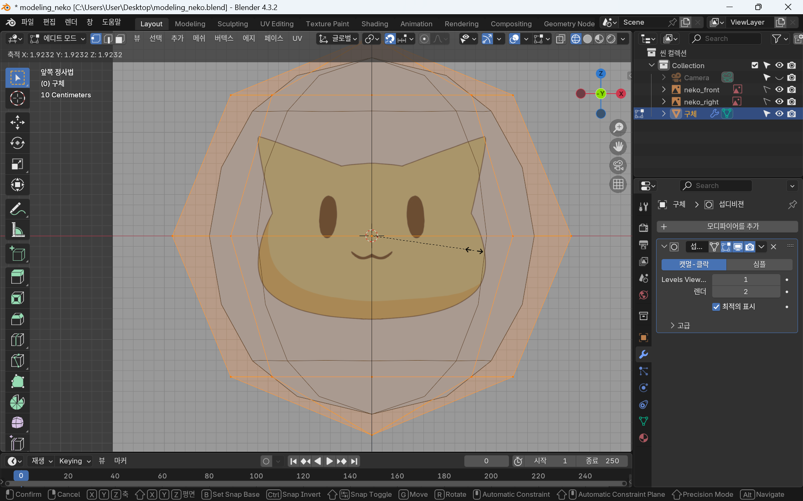Select the Smooth tool
The height and width of the screenshot is (501, 803).
tap(17, 423)
